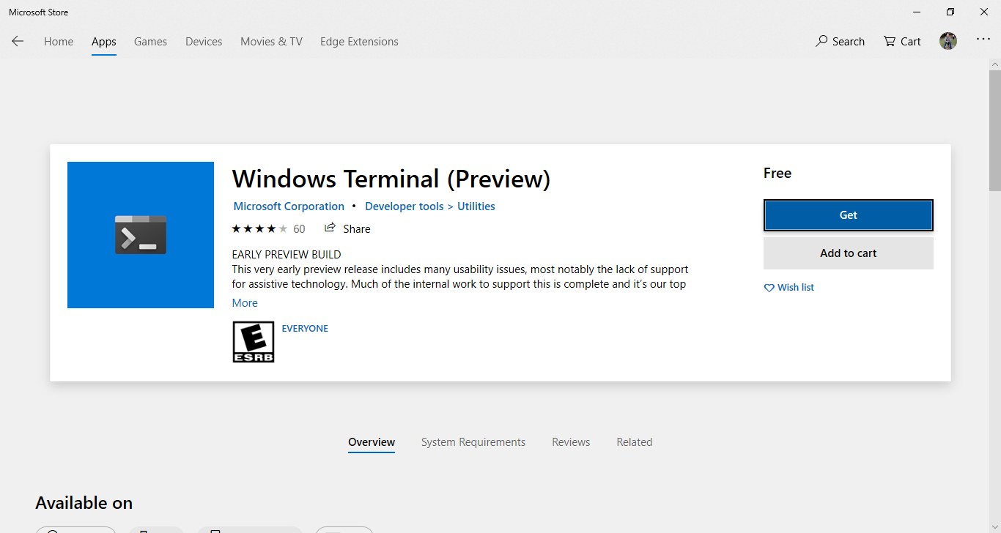Share the Windows Terminal app
The height and width of the screenshot is (533, 1001).
click(x=347, y=228)
